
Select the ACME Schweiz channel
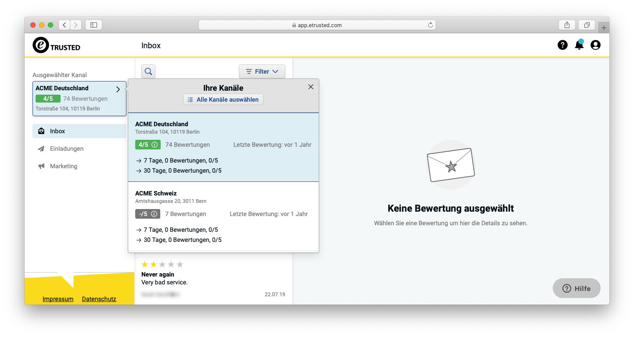click(223, 216)
